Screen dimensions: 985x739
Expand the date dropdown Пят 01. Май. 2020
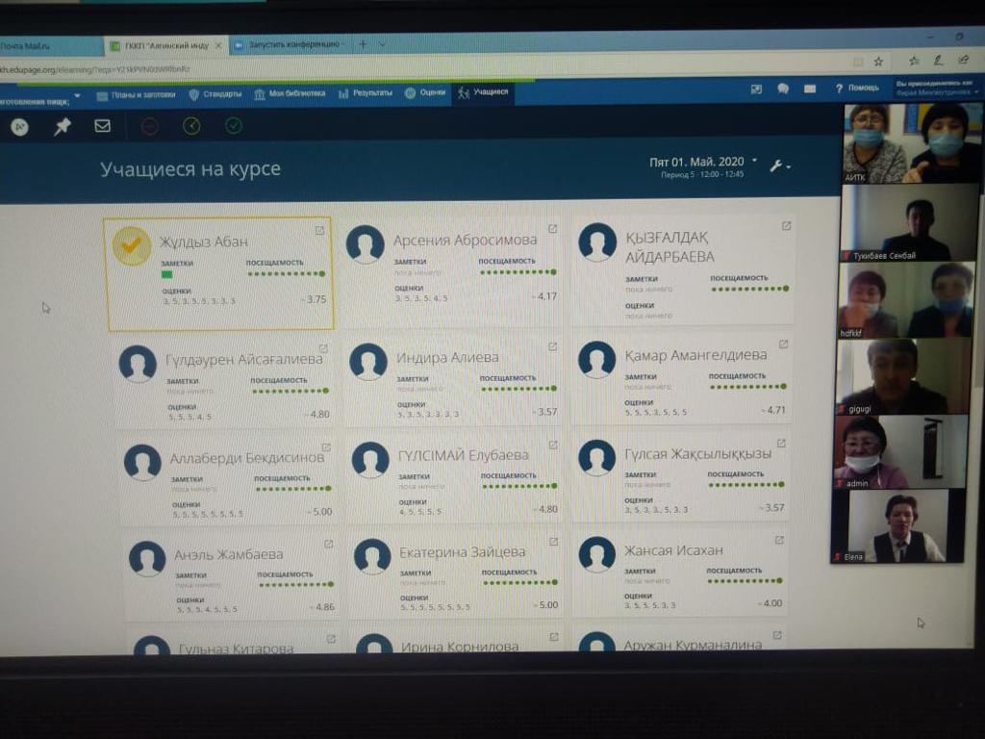tap(702, 162)
